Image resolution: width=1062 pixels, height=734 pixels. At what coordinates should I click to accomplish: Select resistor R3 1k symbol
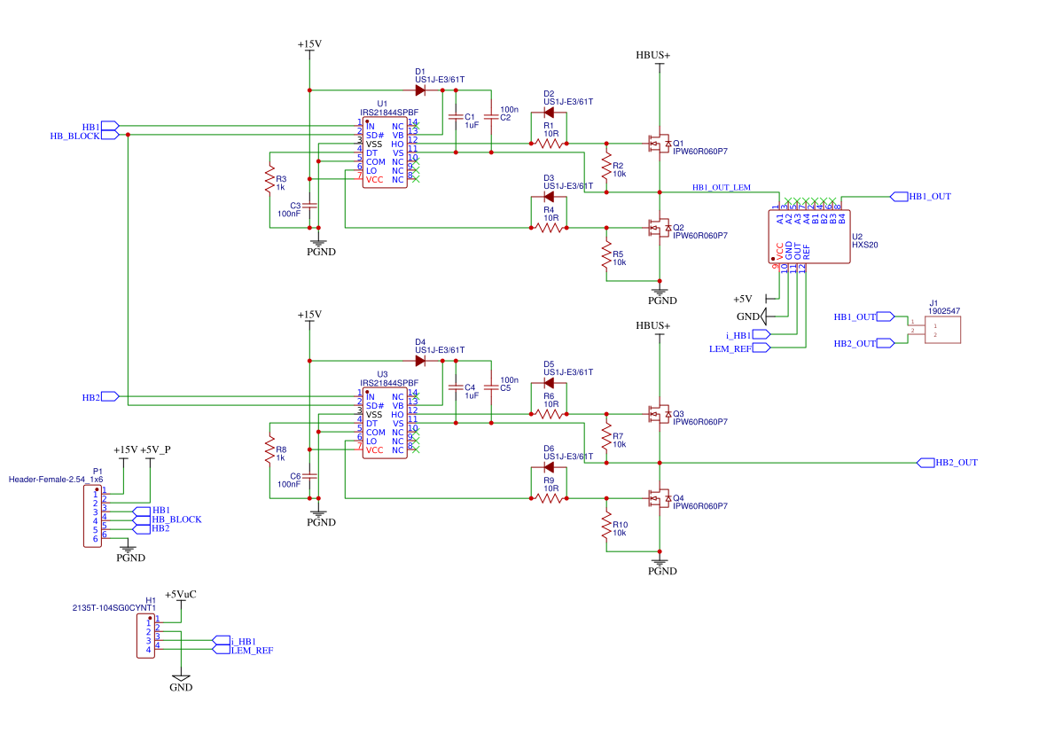tap(270, 179)
